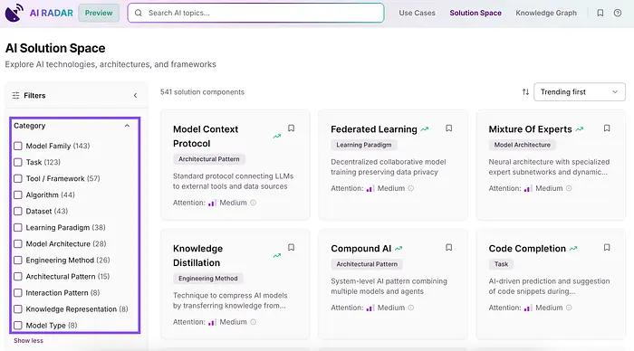Select the Learning Paradigm checkbox

point(18,227)
